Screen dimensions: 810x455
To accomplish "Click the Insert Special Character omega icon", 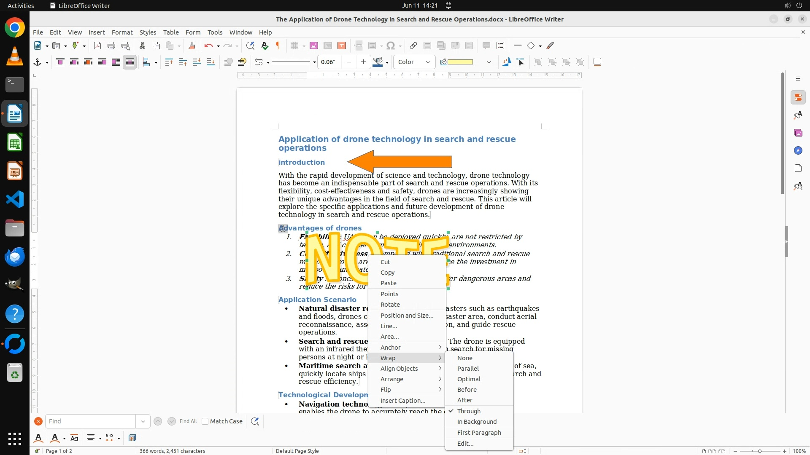I will (x=391, y=45).
